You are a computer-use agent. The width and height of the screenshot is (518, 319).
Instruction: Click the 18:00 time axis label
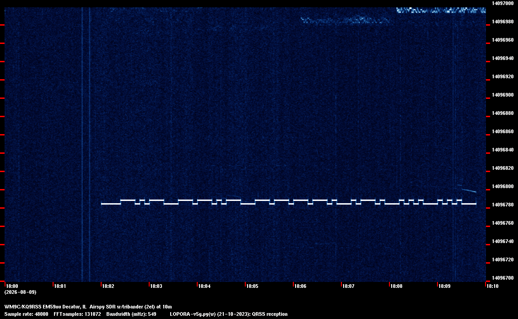[x=12, y=286]
